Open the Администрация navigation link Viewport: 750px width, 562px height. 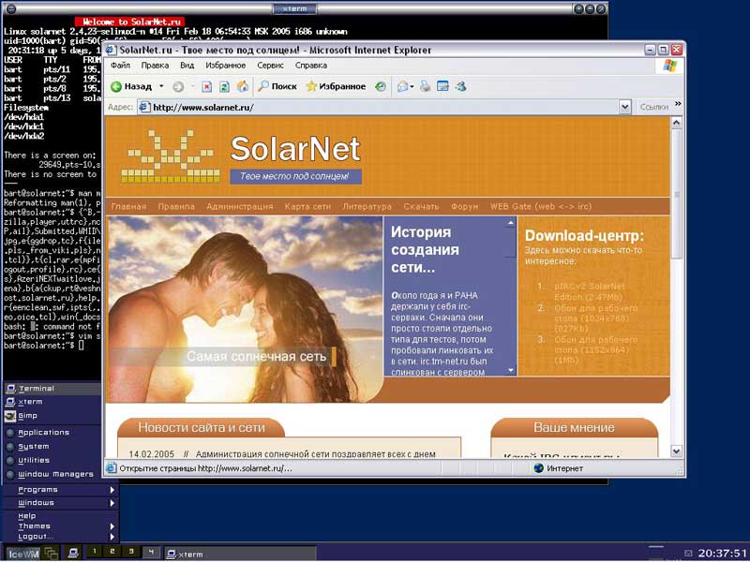[x=240, y=206]
